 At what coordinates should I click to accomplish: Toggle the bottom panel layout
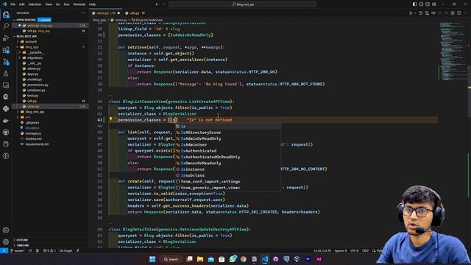point(421,4)
